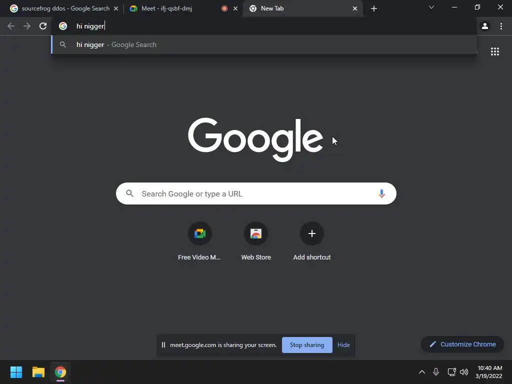Close the sourcefrog ddos Google Search tab
This screenshot has height=384, width=512.
(x=116, y=8)
